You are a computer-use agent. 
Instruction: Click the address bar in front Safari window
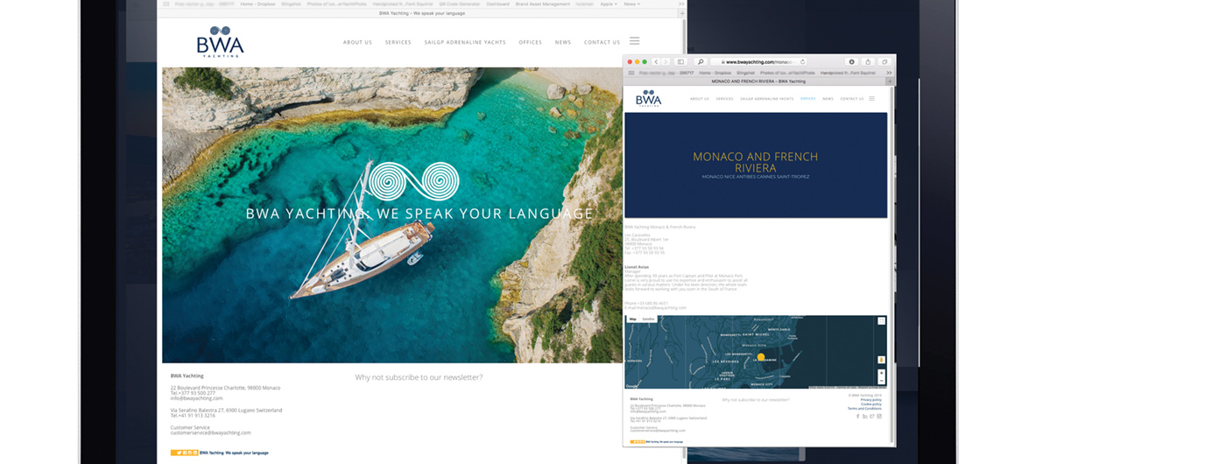pyautogui.click(x=758, y=62)
